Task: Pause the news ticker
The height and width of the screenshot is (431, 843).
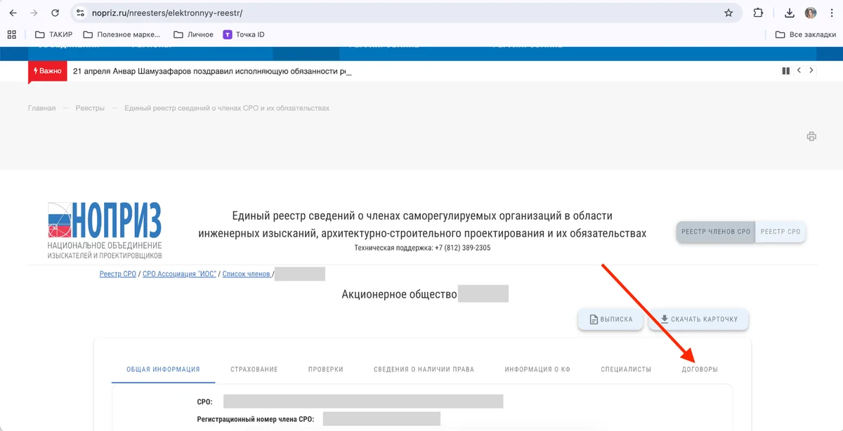Action: 786,71
